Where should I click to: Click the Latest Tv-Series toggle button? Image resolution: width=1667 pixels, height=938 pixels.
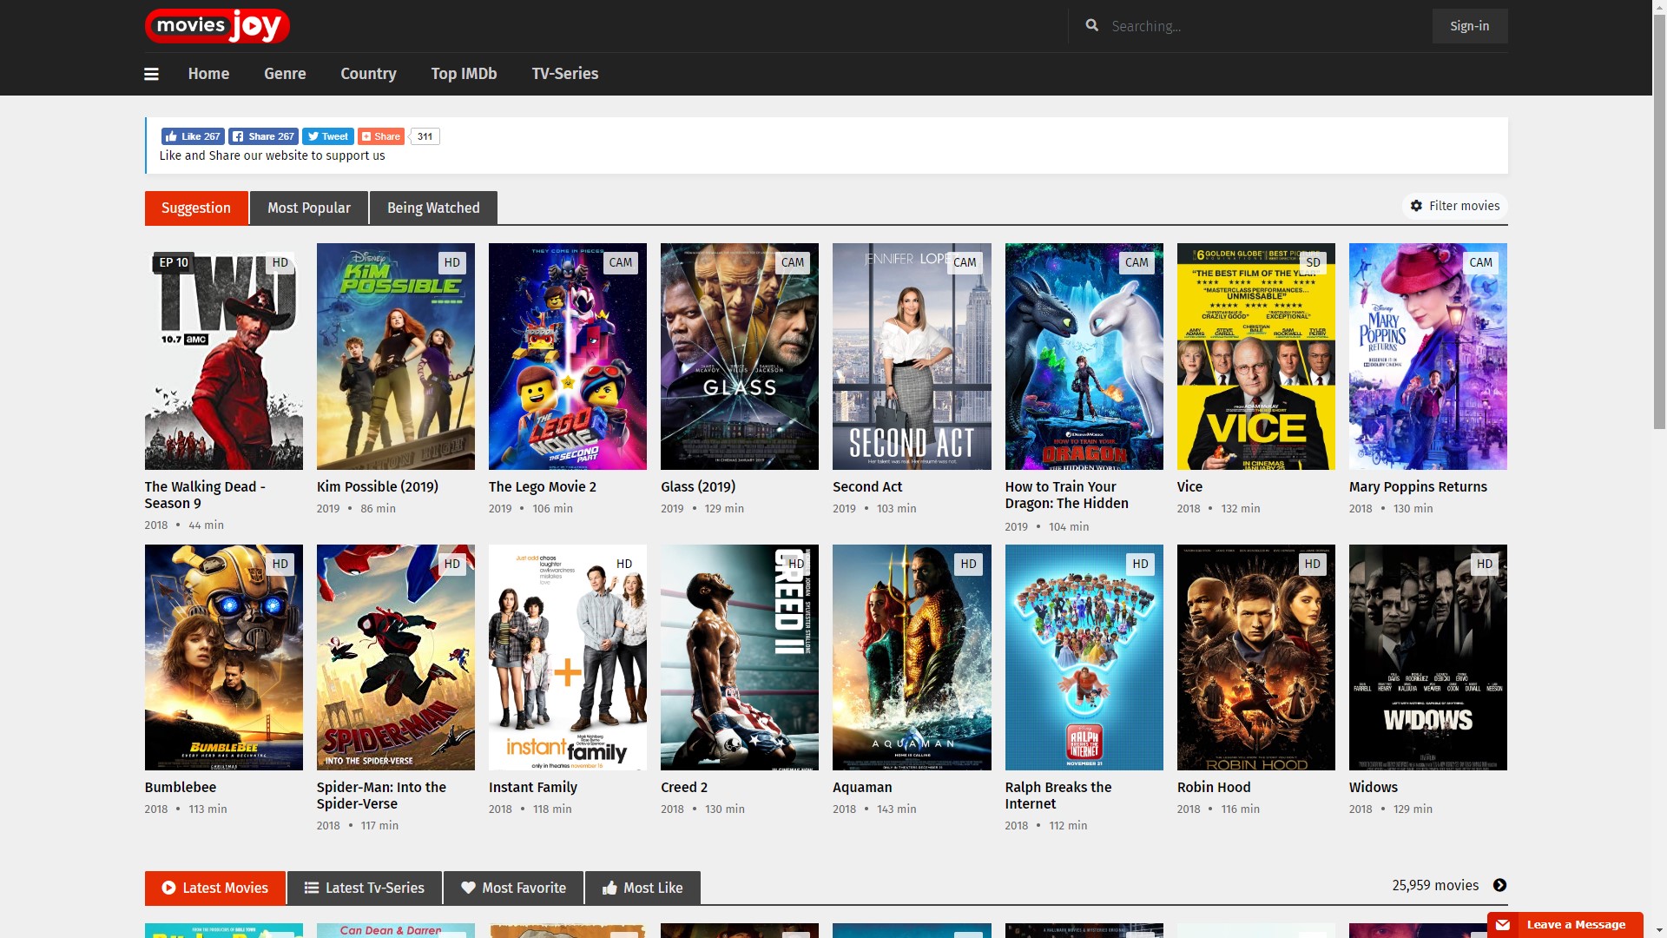[x=364, y=888]
